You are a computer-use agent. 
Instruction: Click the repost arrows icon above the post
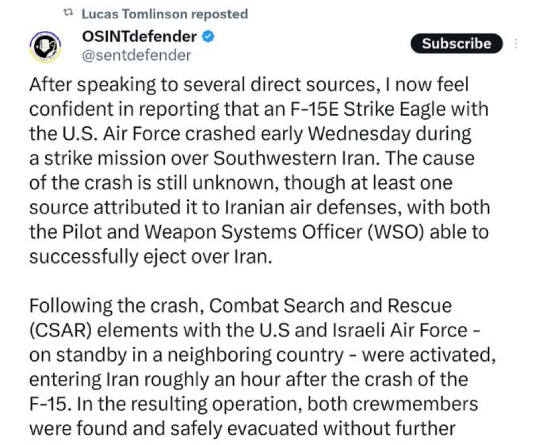[x=69, y=13]
